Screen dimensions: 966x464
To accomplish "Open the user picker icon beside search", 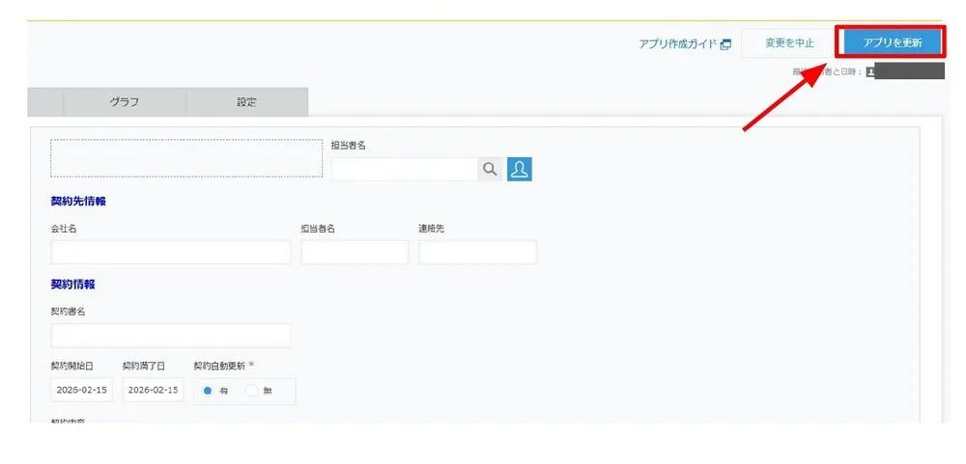I will tap(520, 169).
